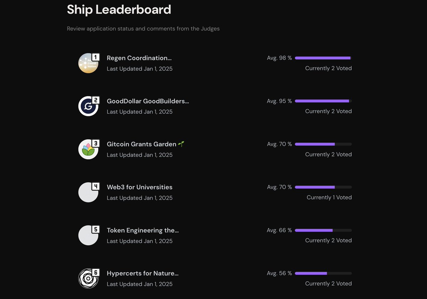Open the Regen Coordination entry title

coord(139,58)
